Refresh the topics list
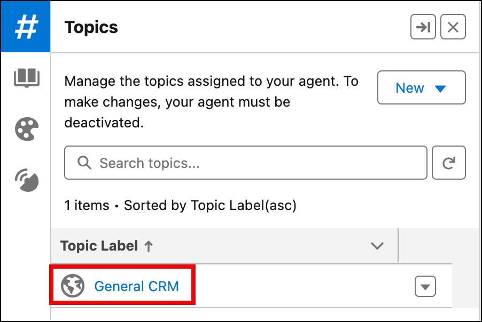482x322 pixels. point(448,163)
